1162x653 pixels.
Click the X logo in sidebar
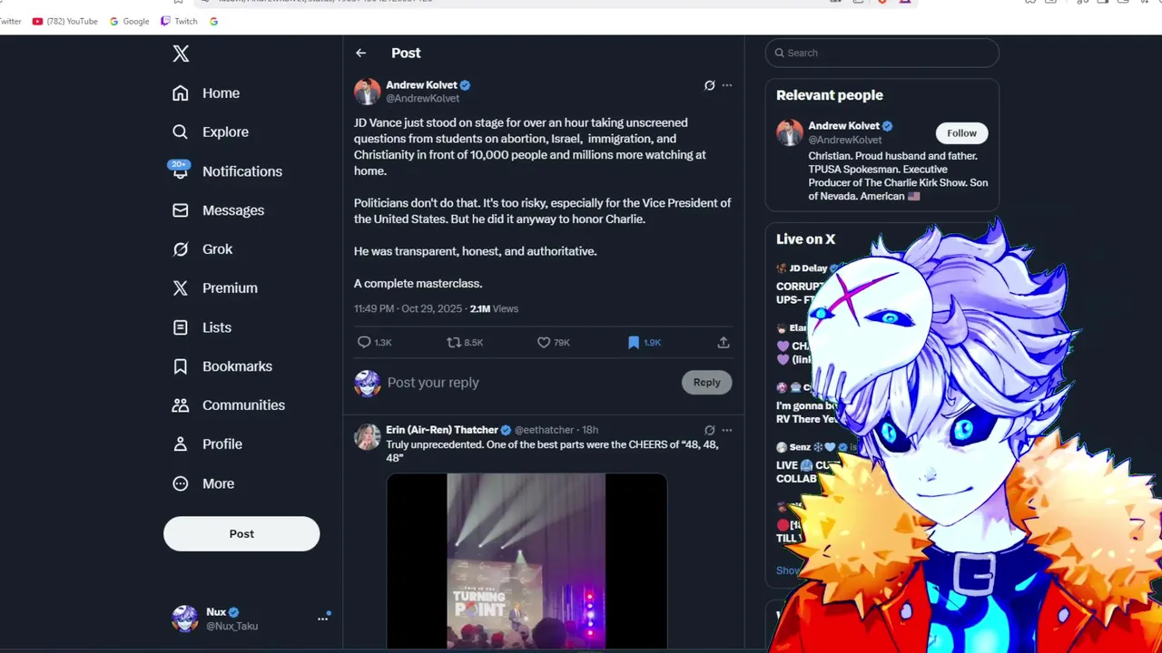[181, 54]
